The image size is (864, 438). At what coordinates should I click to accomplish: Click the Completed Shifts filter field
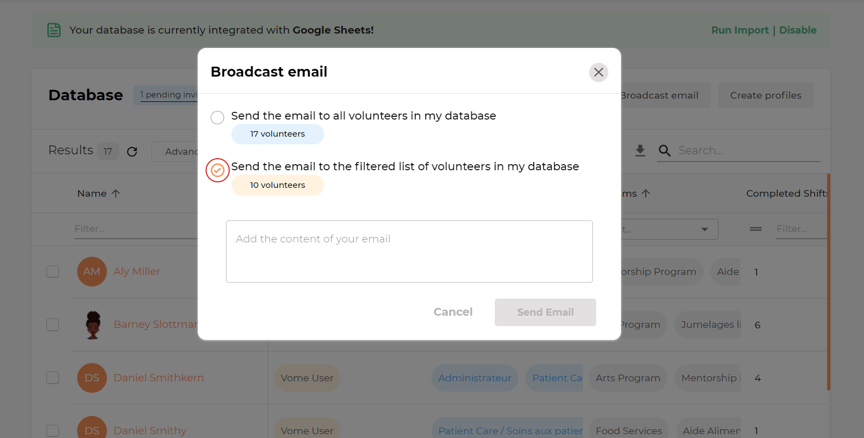tap(801, 229)
